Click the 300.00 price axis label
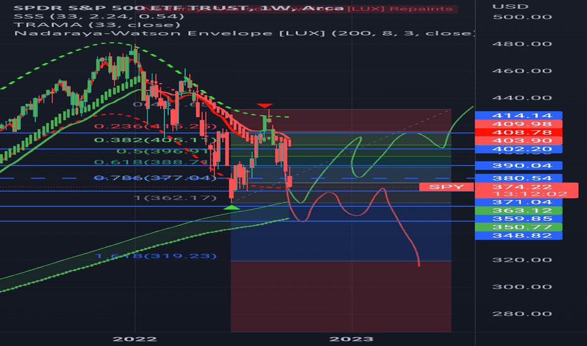 522,287
